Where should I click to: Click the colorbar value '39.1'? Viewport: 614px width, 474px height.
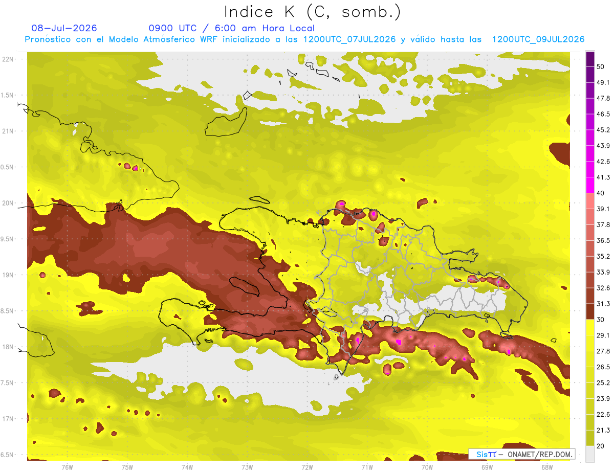pyautogui.click(x=603, y=209)
